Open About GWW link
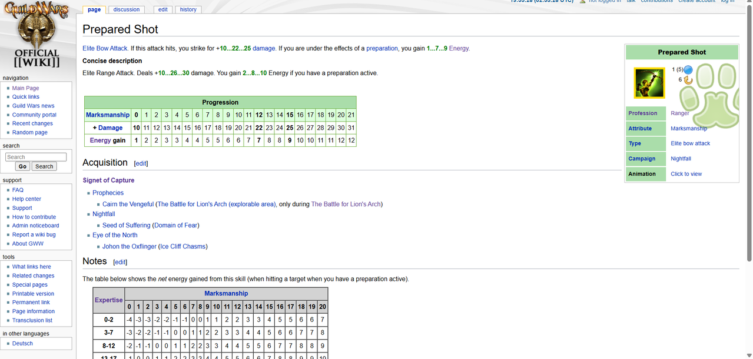 coord(28,243)
